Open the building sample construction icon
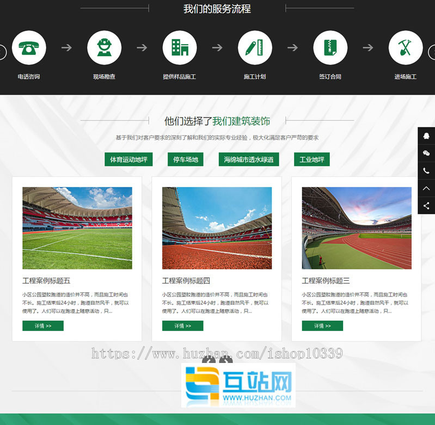 [180, 48]
